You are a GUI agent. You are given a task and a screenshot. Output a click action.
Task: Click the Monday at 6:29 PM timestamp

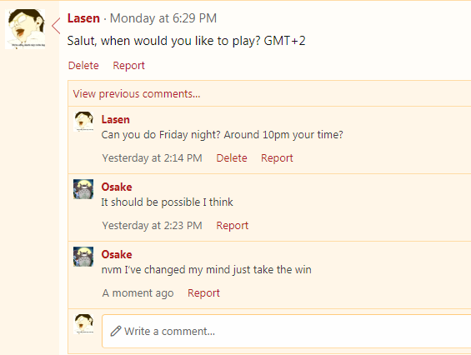pyautogui.click(x=163, y=18)
